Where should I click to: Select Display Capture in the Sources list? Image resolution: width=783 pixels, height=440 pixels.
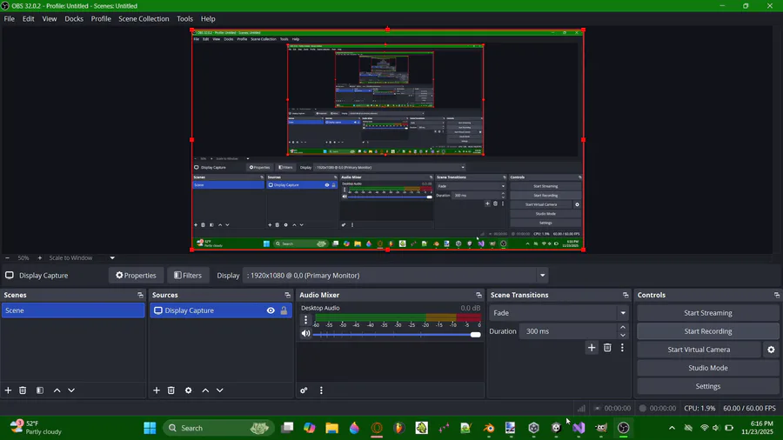tap(221, 310)
